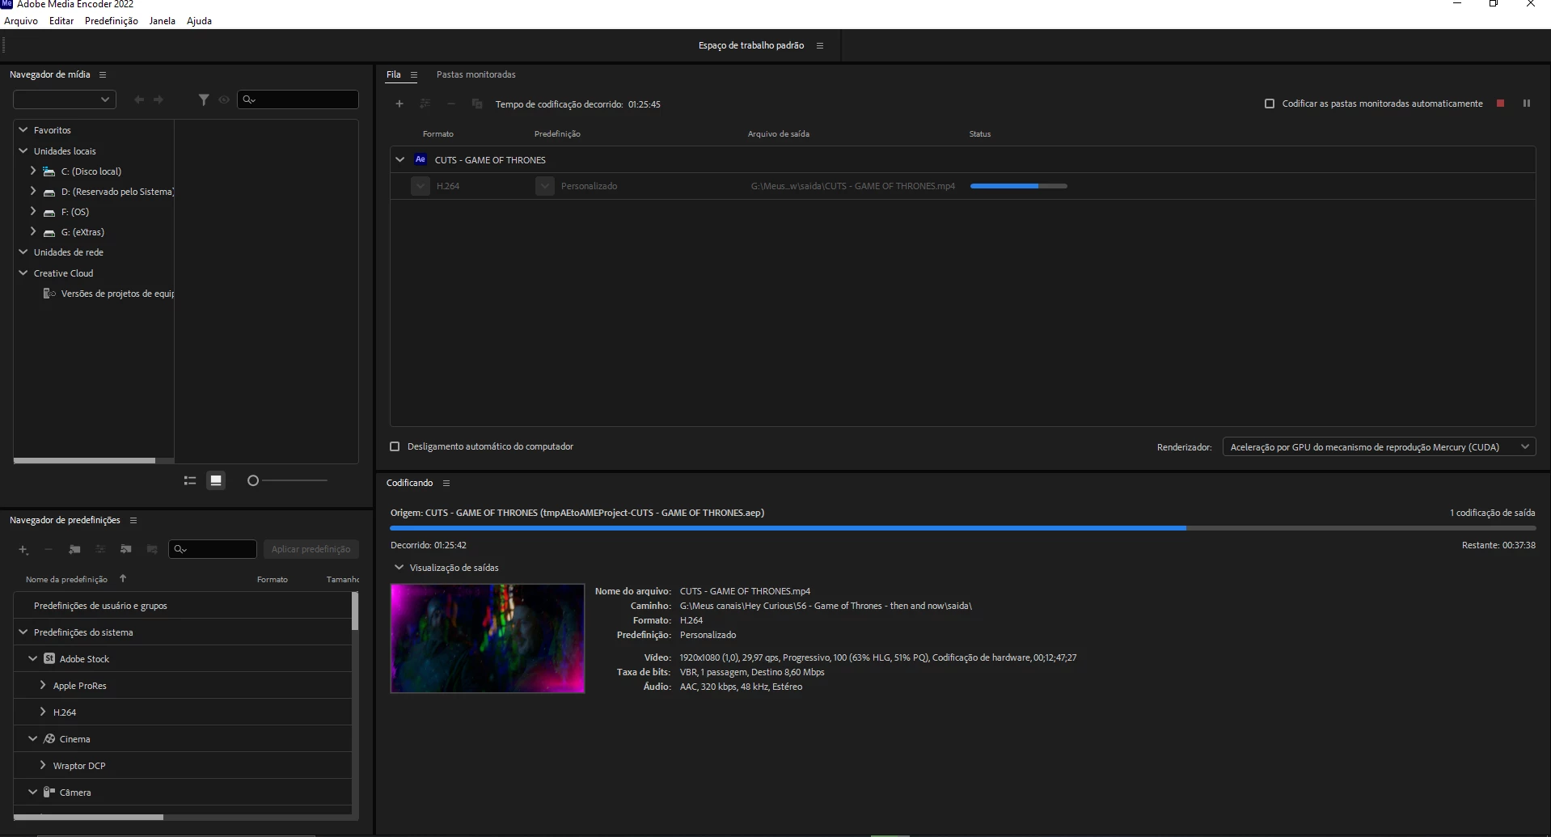1551x837 pixels.
Task: Click the Status column header in queue
Action: pos(980,134)
